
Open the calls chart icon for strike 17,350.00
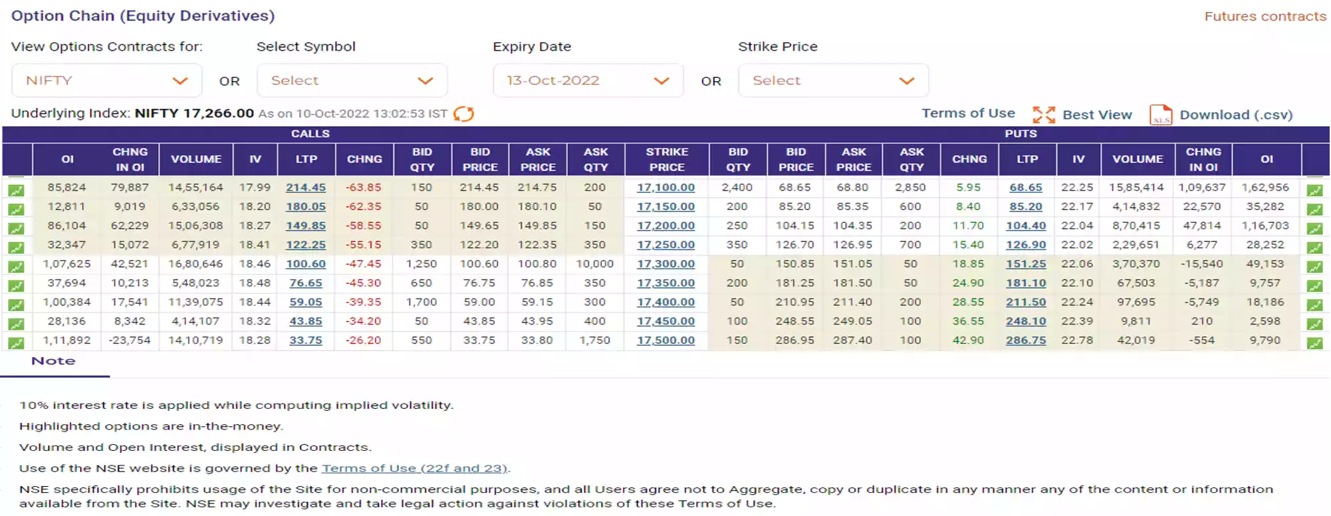(16, 286)
